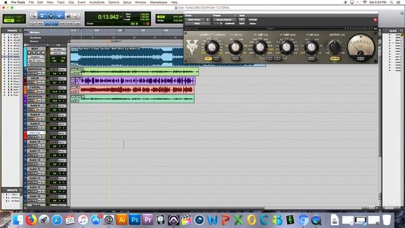Select the Trimmer tool
This screenshot has width=405, height=228.
point(42,16)
